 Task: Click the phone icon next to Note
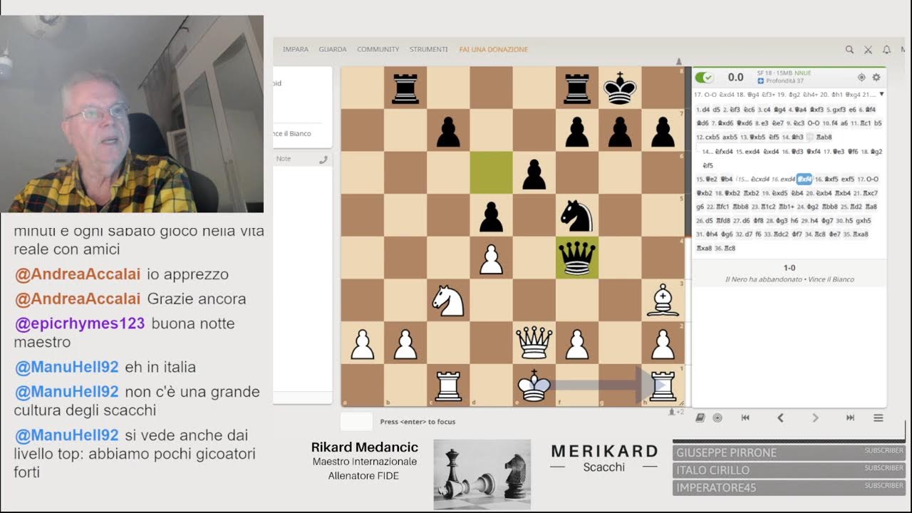point(323,160)
